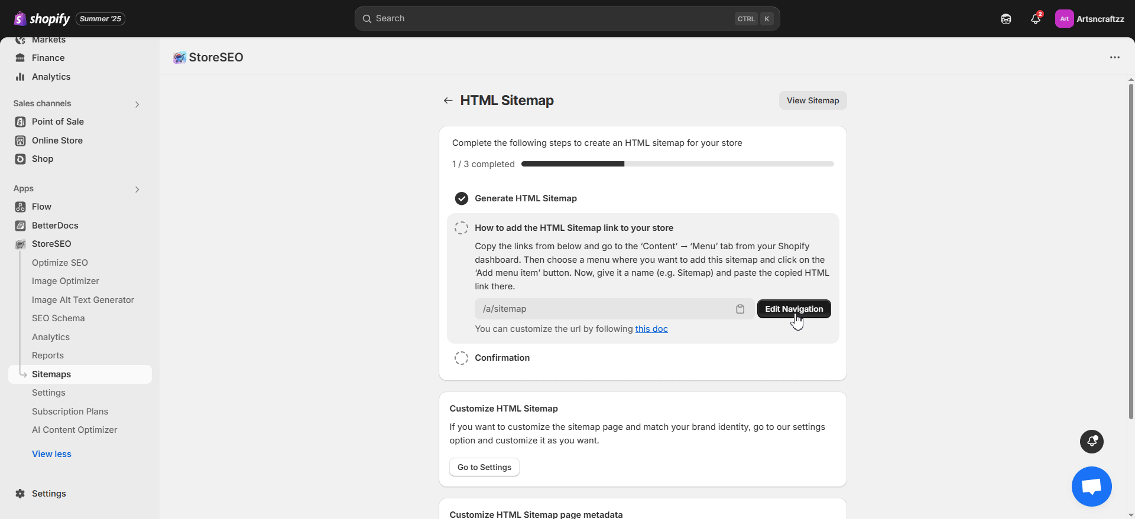Click the Finance icon in sidebar
1135x519 pixels.
click(20, 58)
